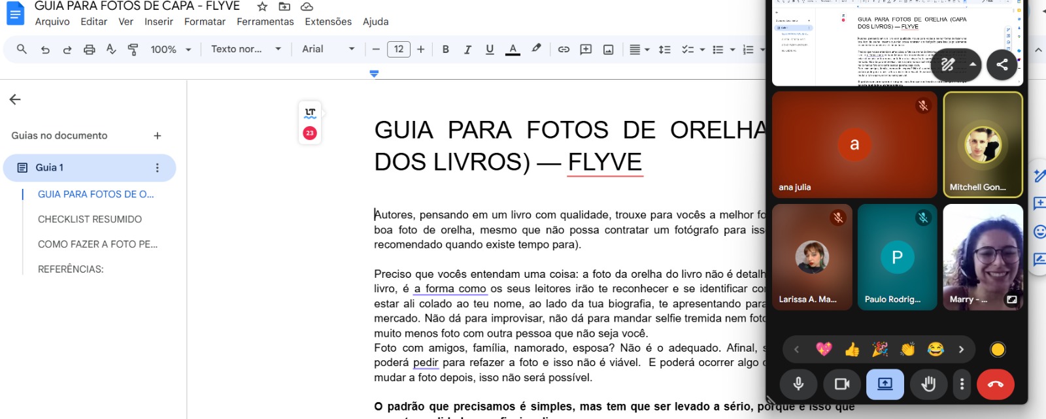Toggle the camera in the call

point(842,384)
